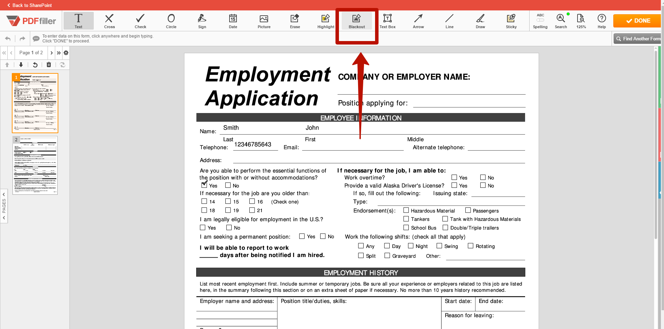Open the Search tool
664x329 pixels.
pyautogui.click(x=561, y=21)
